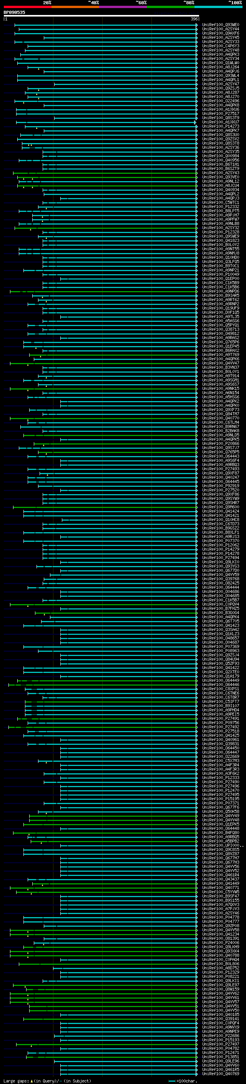Click the offset arrowhead of hit UniRef100_A1XKU7
The image size is (246, 1084).
point(195,122)
